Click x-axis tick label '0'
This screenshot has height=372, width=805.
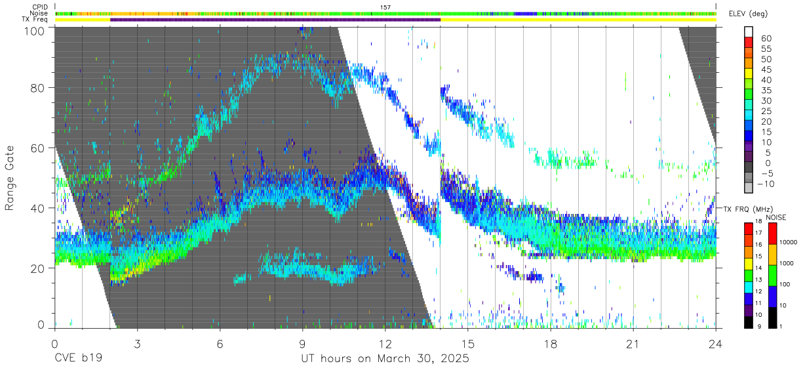54,344
